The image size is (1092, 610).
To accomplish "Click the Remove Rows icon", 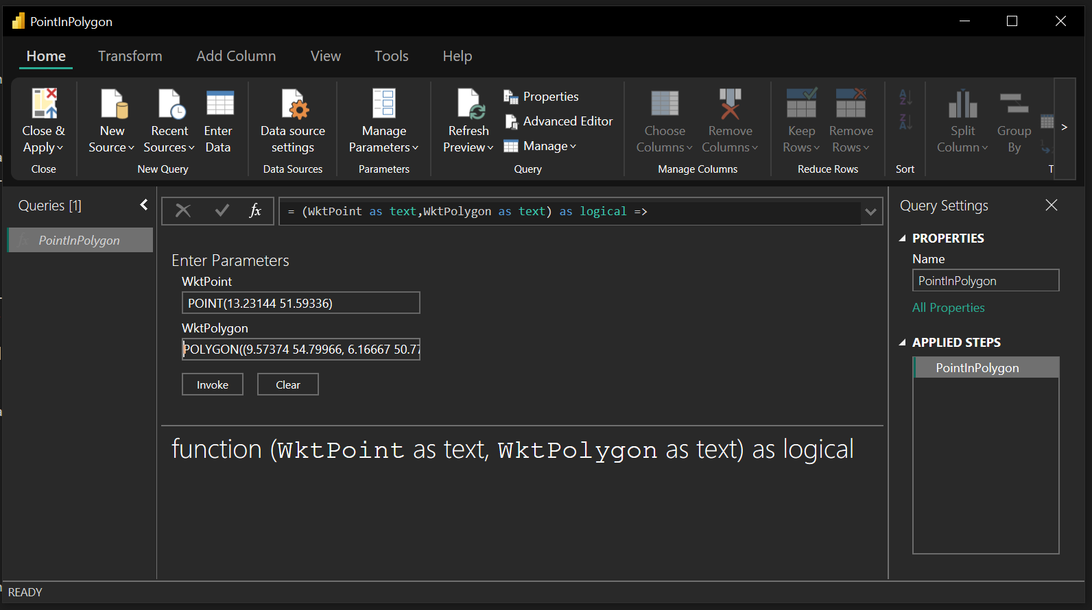I will point(851,103).
